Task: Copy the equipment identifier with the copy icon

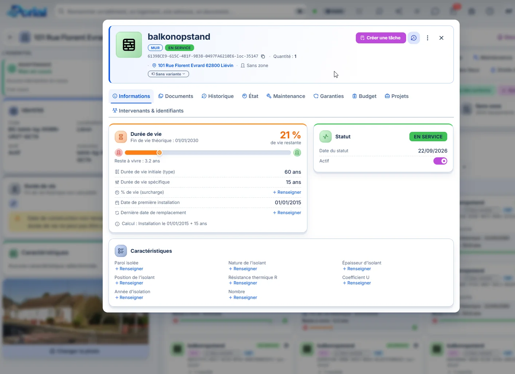Action: tap(263, 56)
